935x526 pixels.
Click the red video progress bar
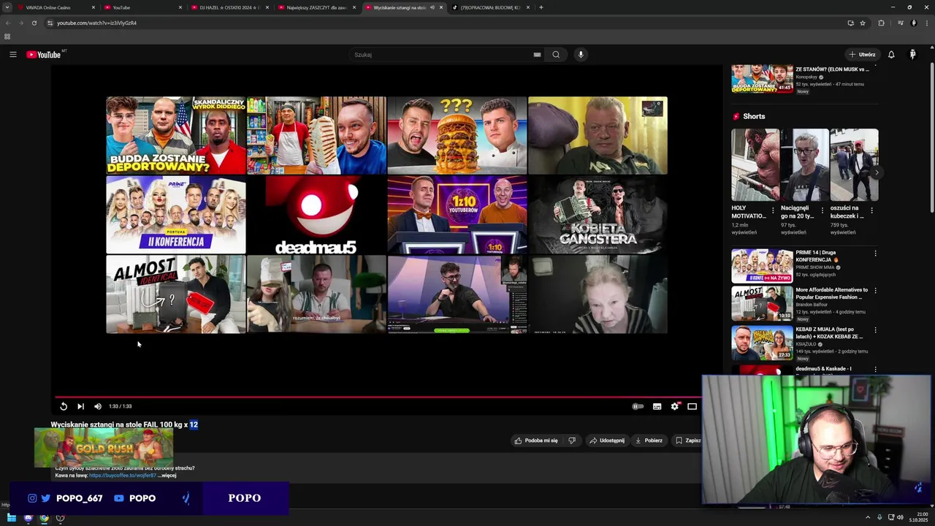(377, 397)
